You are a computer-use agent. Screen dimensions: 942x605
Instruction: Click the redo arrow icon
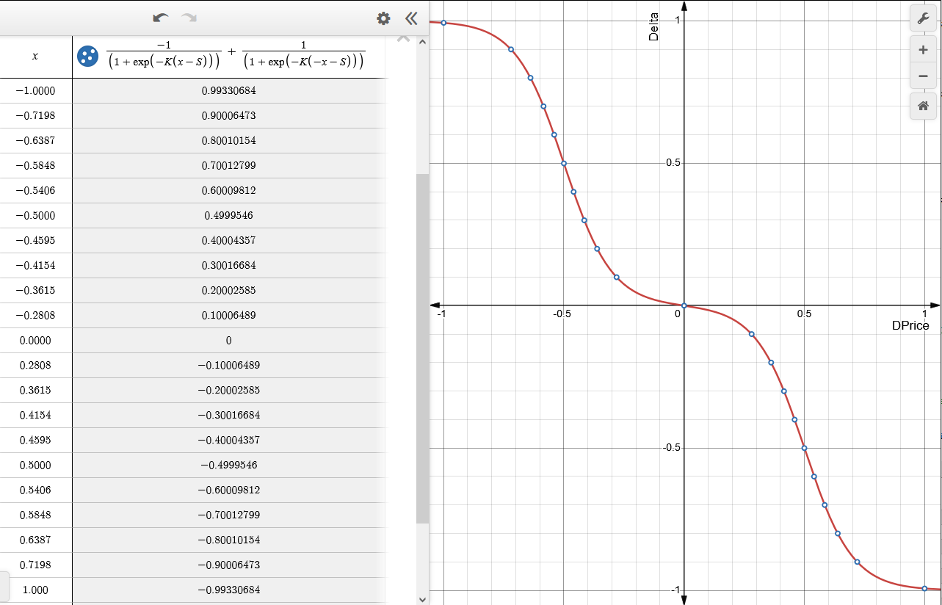pyautogui.click(x=189, y=18)
